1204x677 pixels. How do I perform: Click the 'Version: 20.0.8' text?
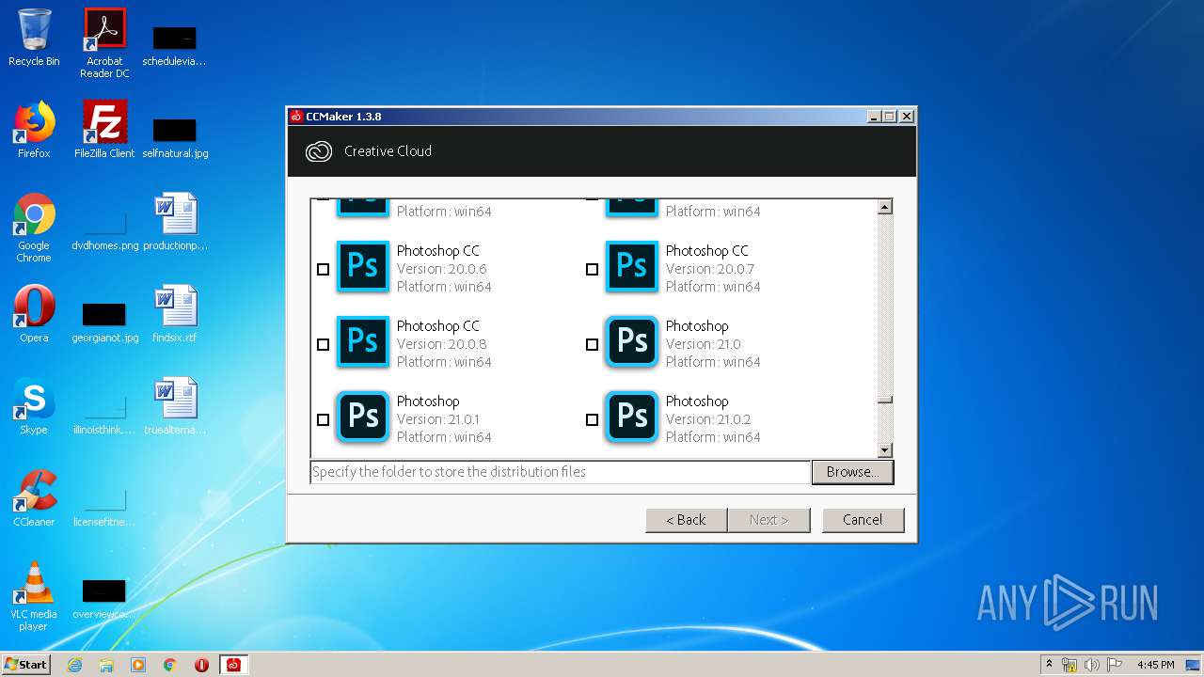pos(442,344)
